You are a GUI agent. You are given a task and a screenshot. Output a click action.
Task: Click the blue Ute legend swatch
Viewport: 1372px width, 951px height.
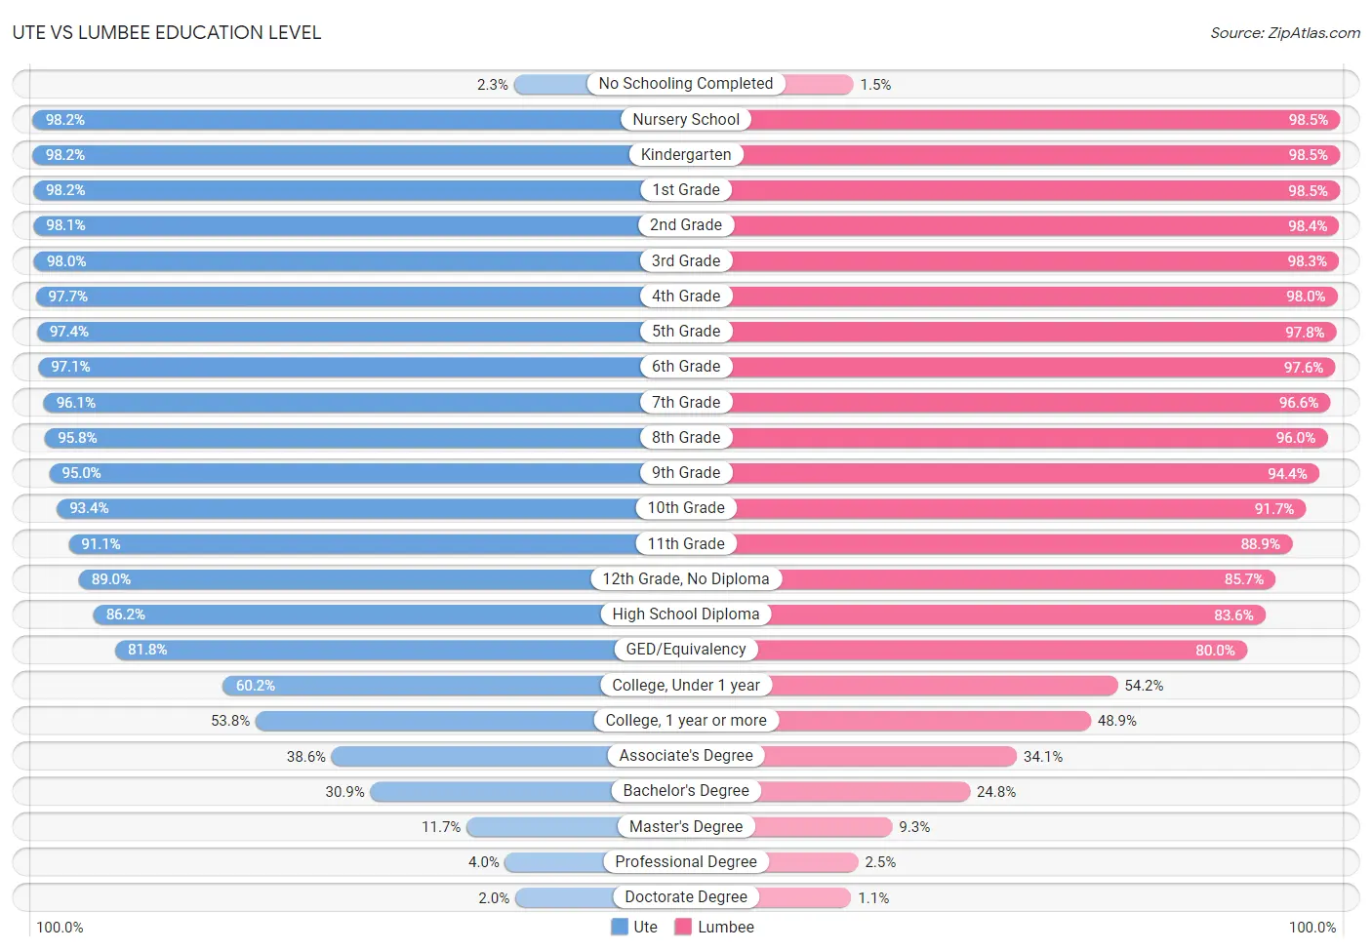pyautogui.click(x=620, y=927)
